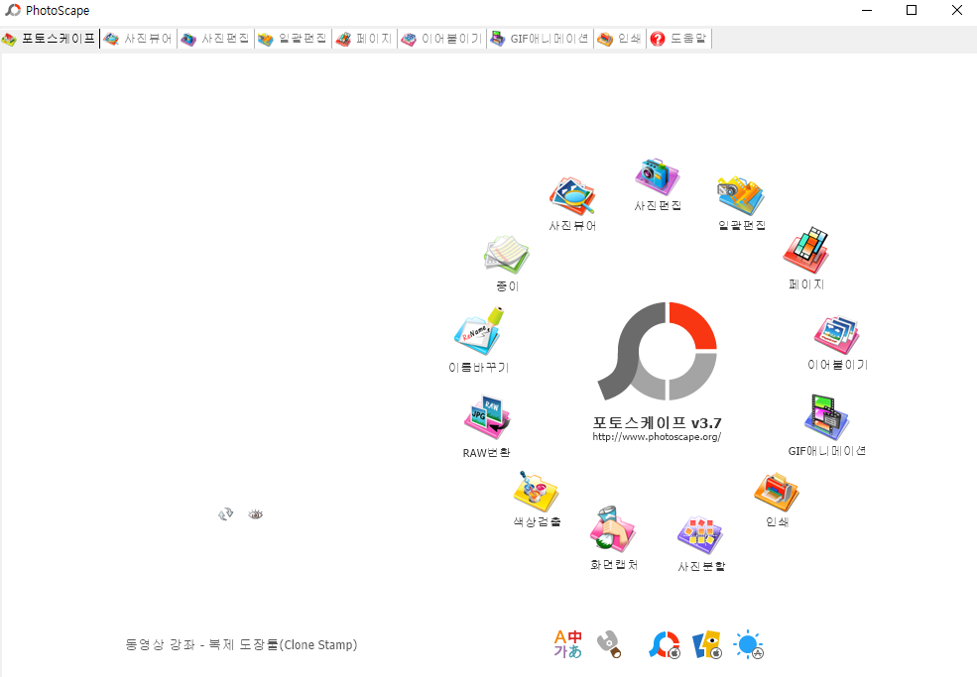Click the GIF애니메이션 label in the circle

point(827,450)
